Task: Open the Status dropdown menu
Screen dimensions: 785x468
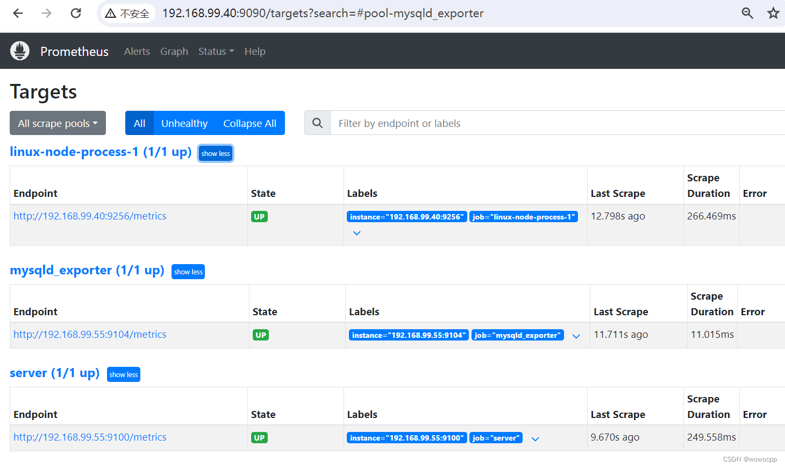Action: (x=216, y=51)
